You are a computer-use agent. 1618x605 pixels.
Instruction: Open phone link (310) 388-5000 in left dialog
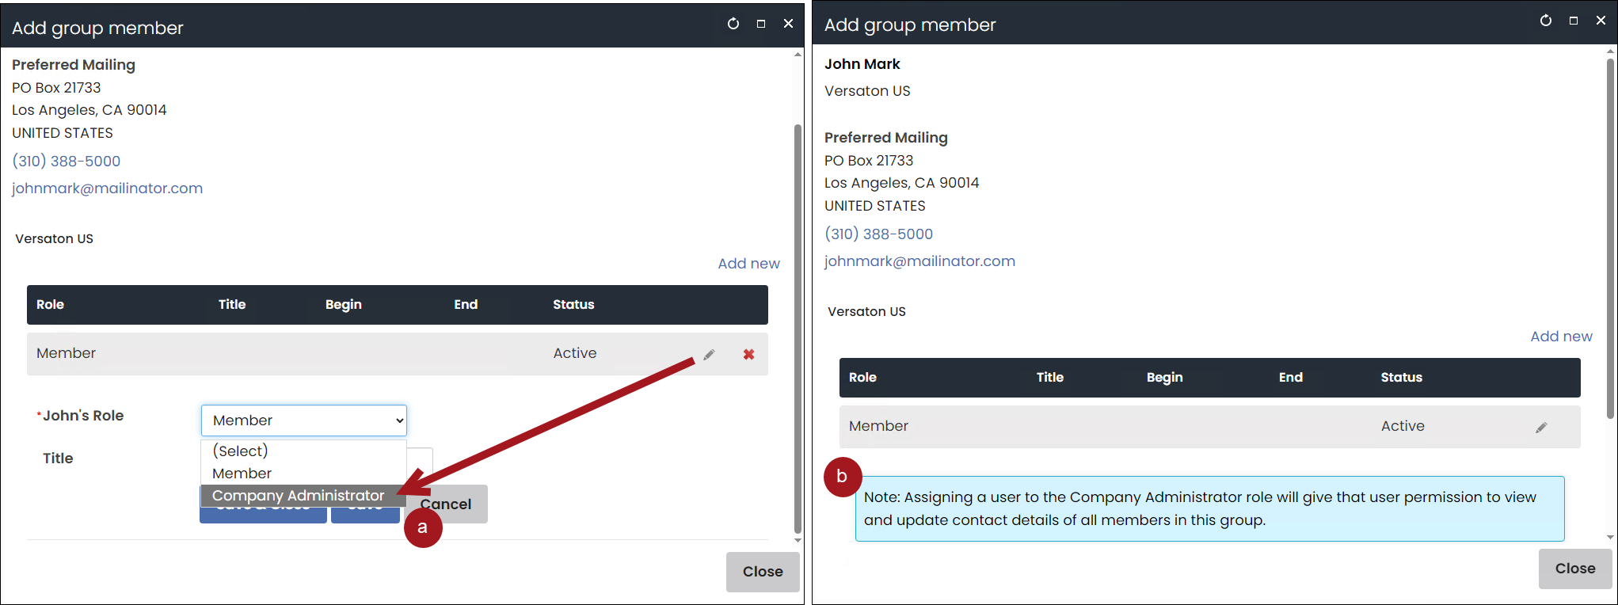pos(67,162)
